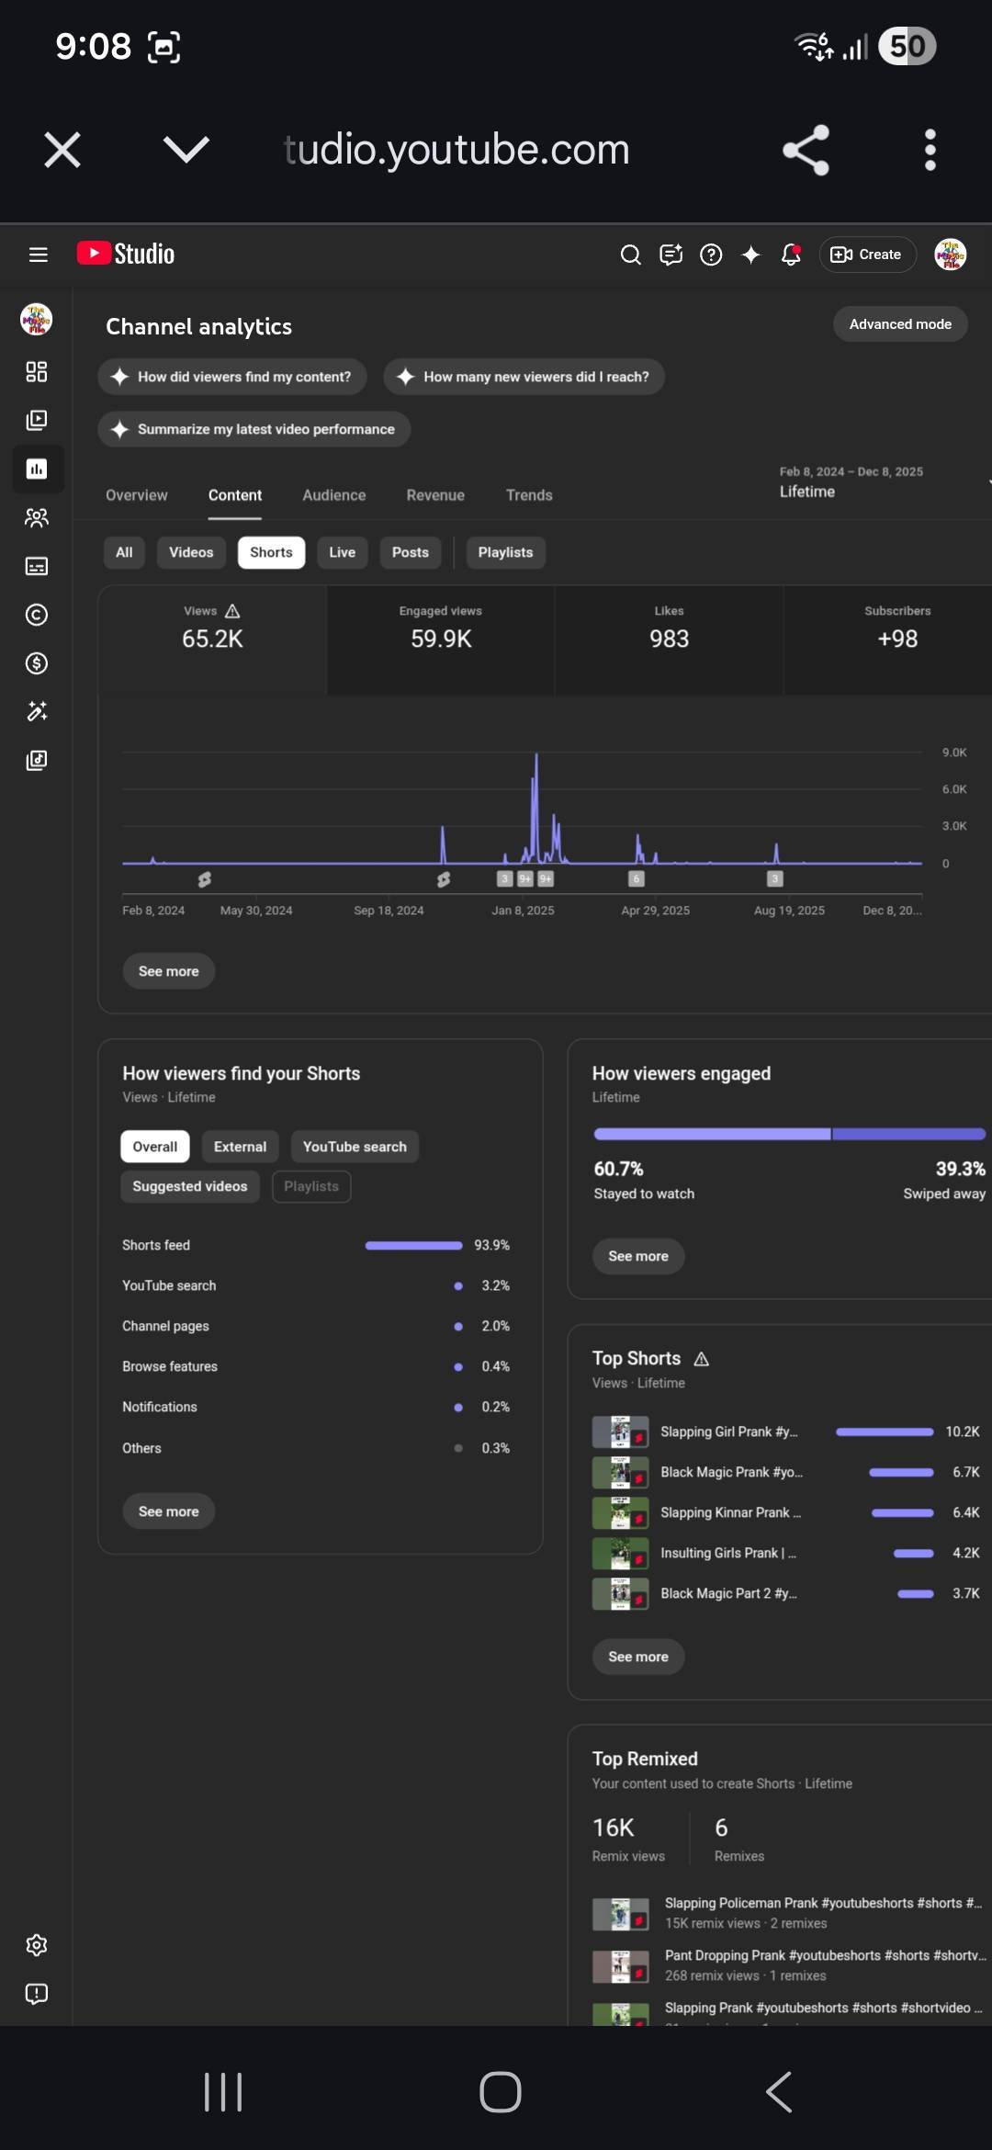Open the browser three-dot overflow menu
992x2150 pixels.
tap(930, 149)
